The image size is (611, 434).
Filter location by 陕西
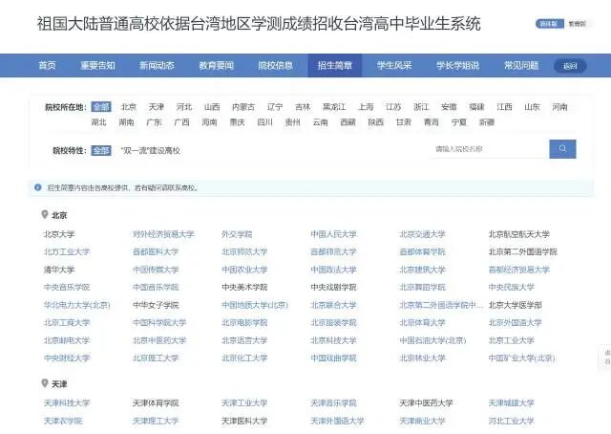point(375,122)
